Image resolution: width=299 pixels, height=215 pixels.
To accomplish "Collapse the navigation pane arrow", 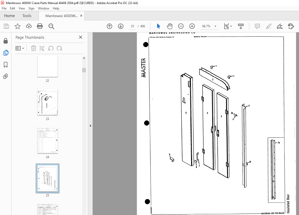I will pyautogui.click(x=90, y=126).
